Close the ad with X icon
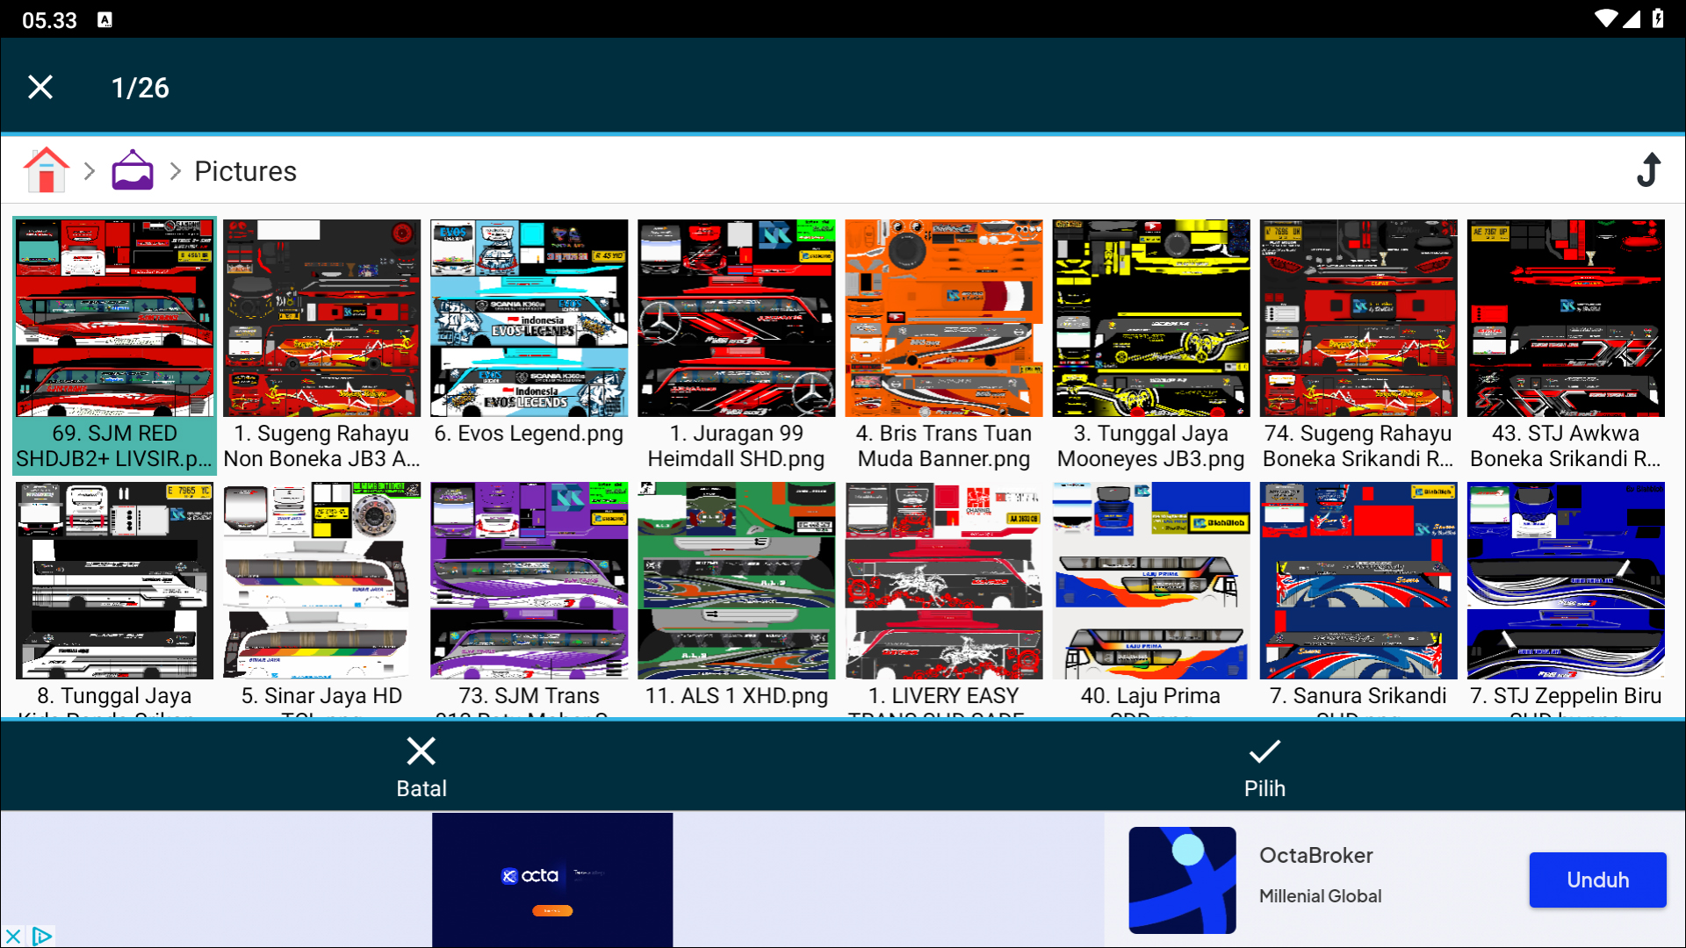This screenshot has width=1686, height=948. tap(12, 936)
